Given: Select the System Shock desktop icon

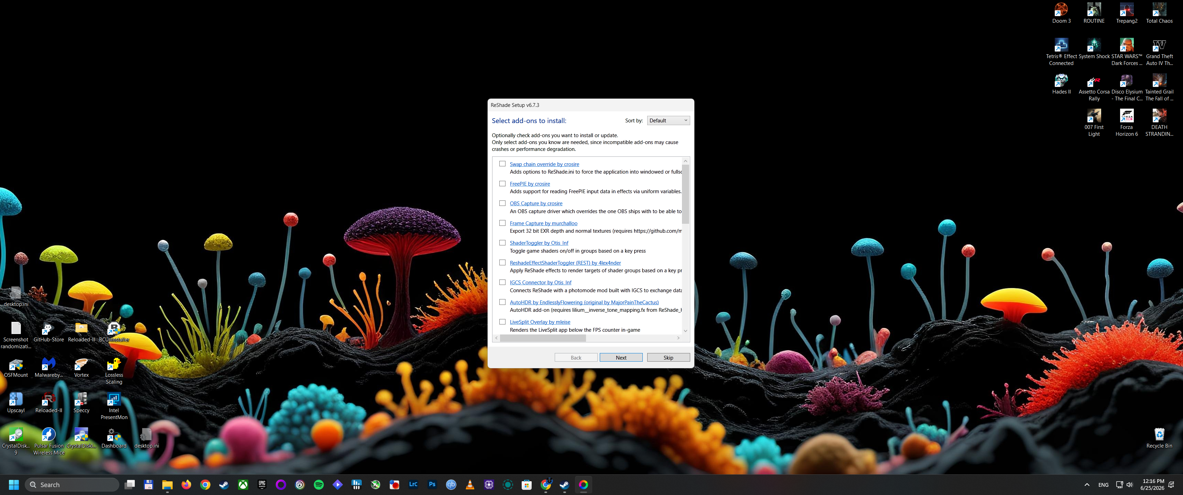Looking at the screenshot, I should point(1094,49).
